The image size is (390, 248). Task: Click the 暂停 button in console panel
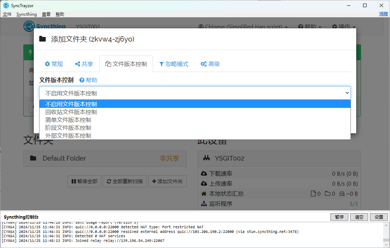tap(339, 217)
